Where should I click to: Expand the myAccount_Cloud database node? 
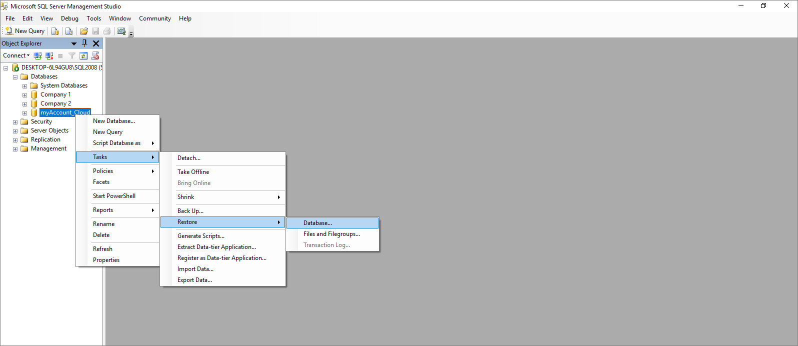coord(24,113)
